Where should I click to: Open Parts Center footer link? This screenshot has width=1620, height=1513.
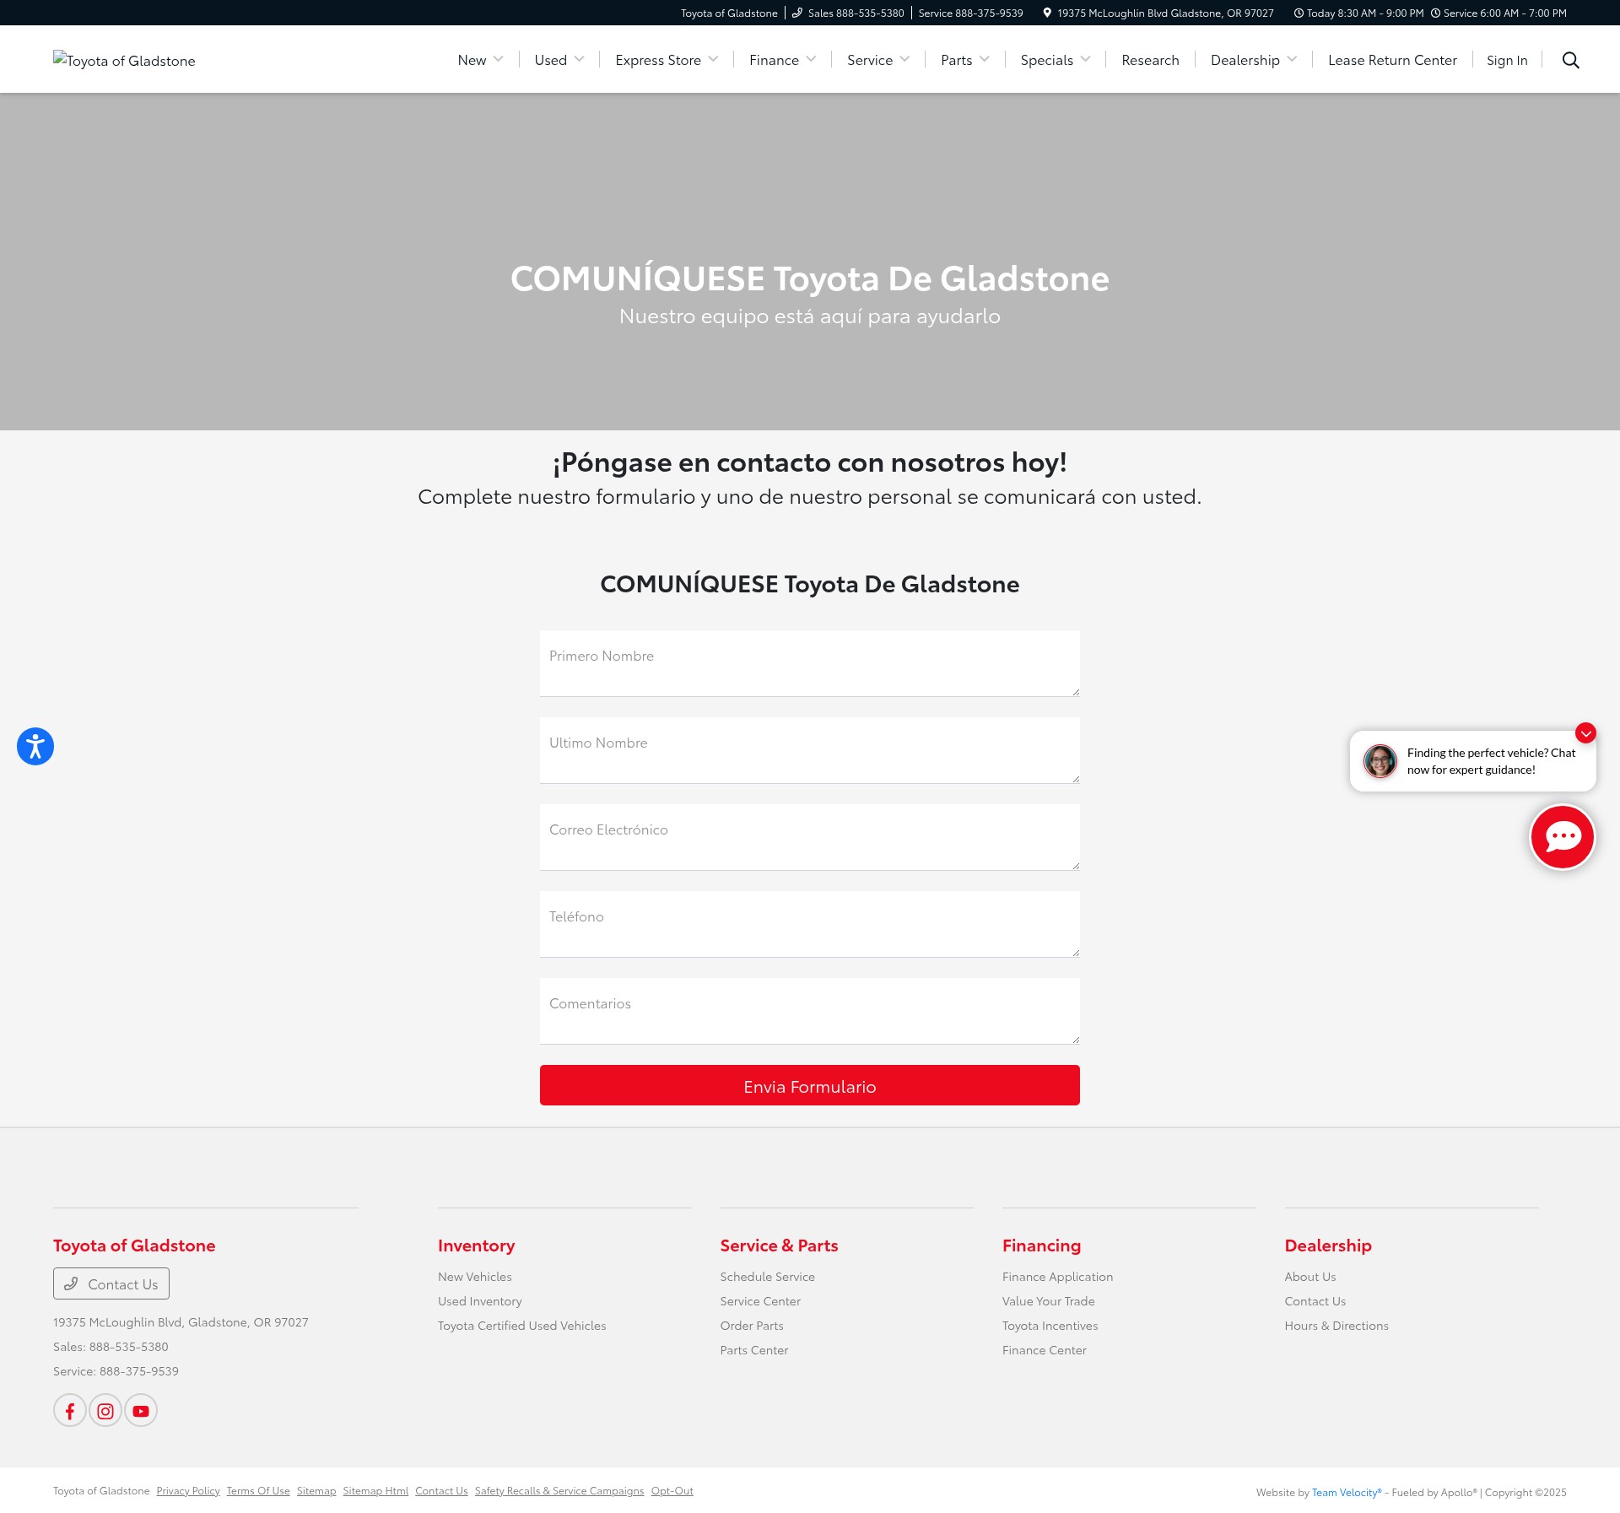pos(754,1350)
